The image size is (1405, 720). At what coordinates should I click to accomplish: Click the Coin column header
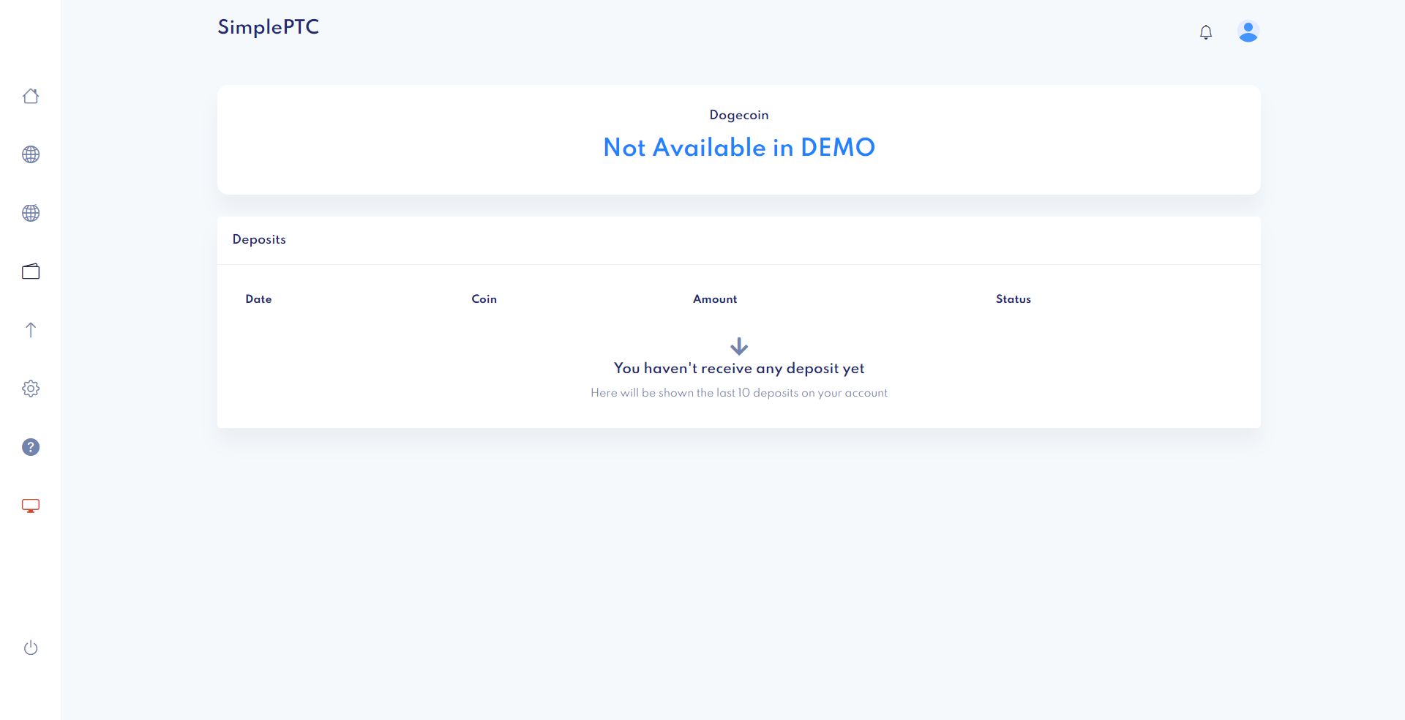click(x=484, y=299)
